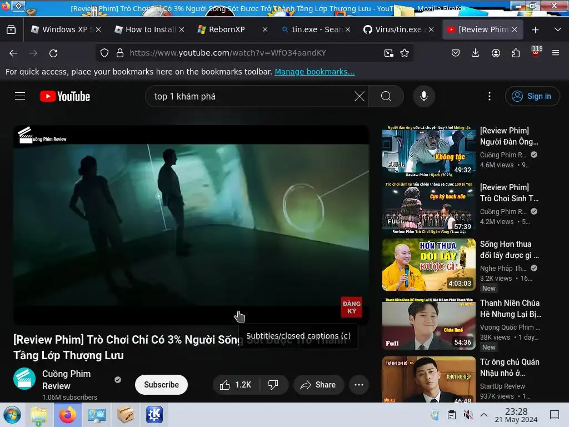Open a new tab with plus

pyautogui.click(x=535, y=30)
